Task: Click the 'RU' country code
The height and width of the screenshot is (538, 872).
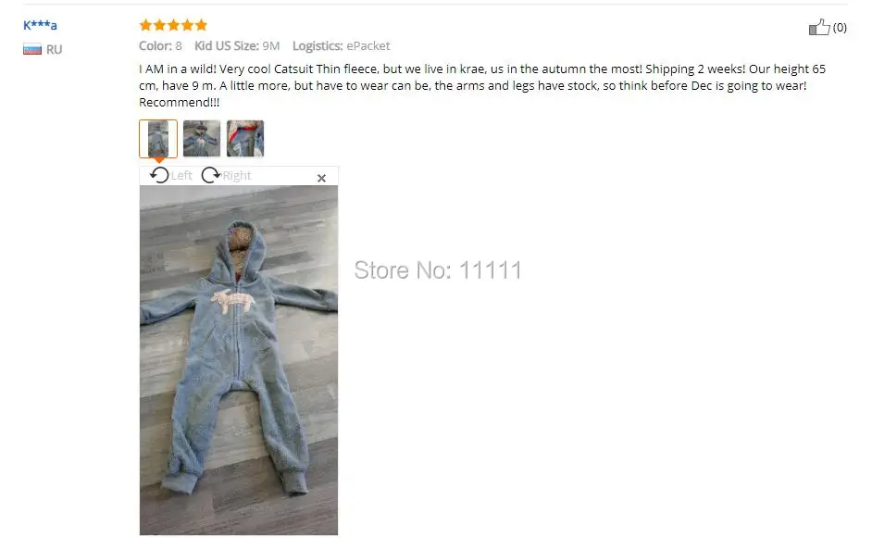Action: 54,49
